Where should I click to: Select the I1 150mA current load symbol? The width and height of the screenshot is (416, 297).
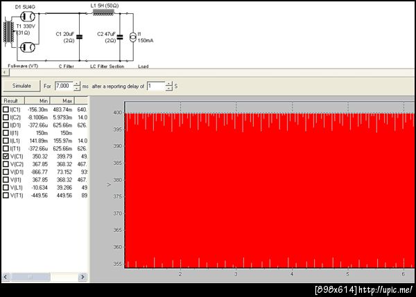[133, 37]
